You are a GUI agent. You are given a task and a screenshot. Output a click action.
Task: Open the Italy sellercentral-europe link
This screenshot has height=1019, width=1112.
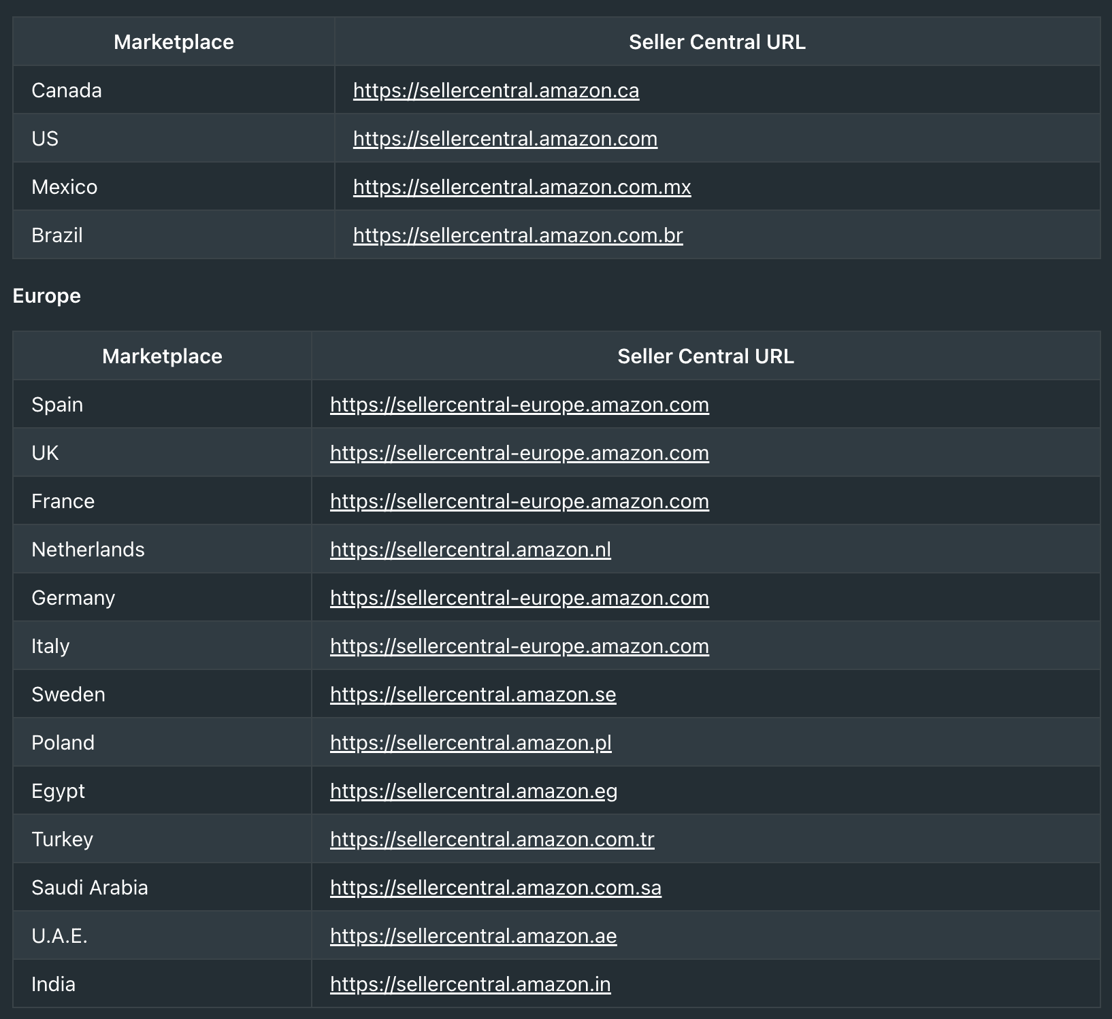click(519, 646)
